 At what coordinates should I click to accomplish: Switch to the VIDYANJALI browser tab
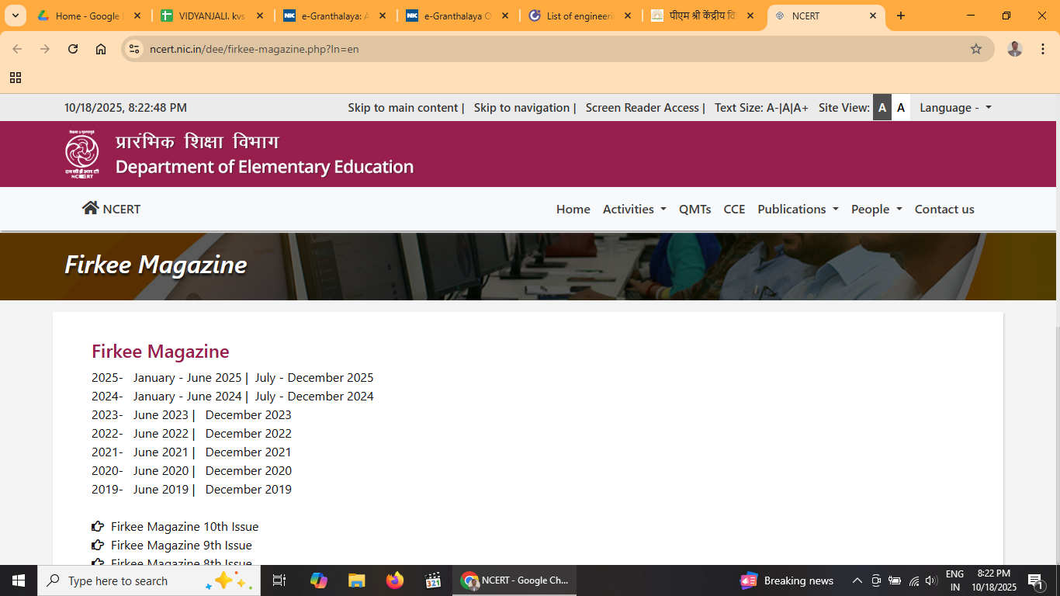[x=204, y=16]
